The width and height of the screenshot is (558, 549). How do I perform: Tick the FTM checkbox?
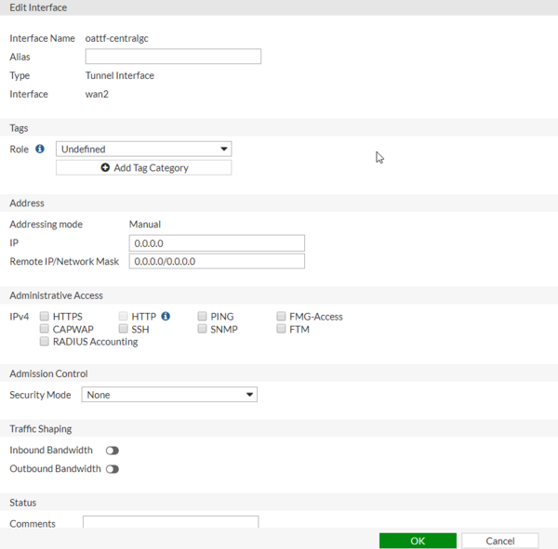281,329
